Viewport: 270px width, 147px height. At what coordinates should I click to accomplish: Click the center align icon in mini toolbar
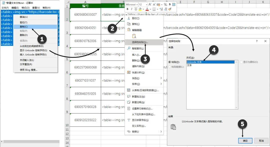click(136, 9)
